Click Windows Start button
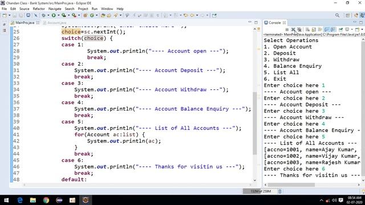This screenshot has width=365, height=205. point(6,200)
